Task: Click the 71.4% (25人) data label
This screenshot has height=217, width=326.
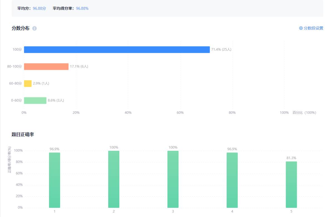Action: (221, 50)
